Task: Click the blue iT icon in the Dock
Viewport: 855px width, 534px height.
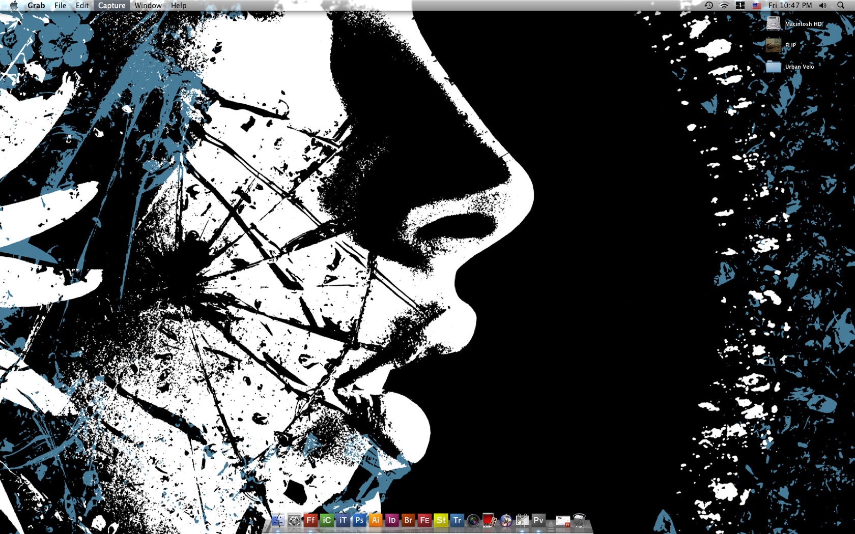Action: pos(343,520)
